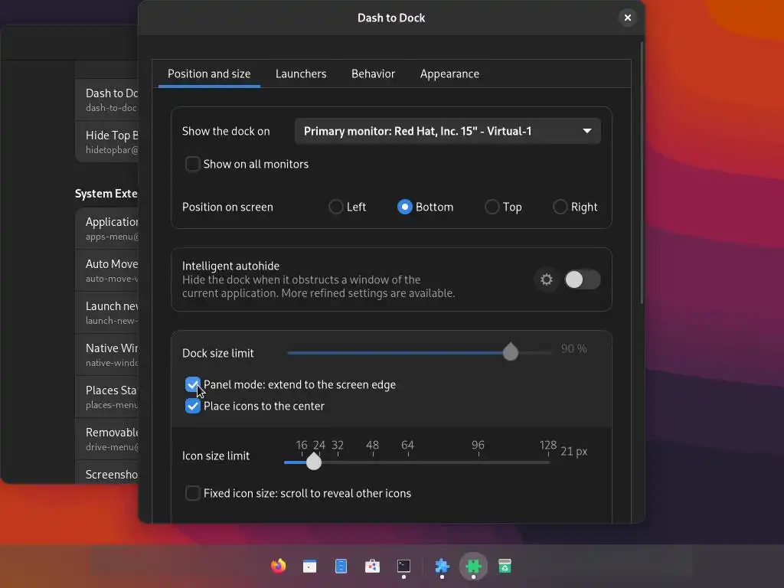The height and width of the screenshot is (588, 784).
Task: Click the blue puzzle Extensions dock icon
Action: pyautogui.click(x=442, y=566)
